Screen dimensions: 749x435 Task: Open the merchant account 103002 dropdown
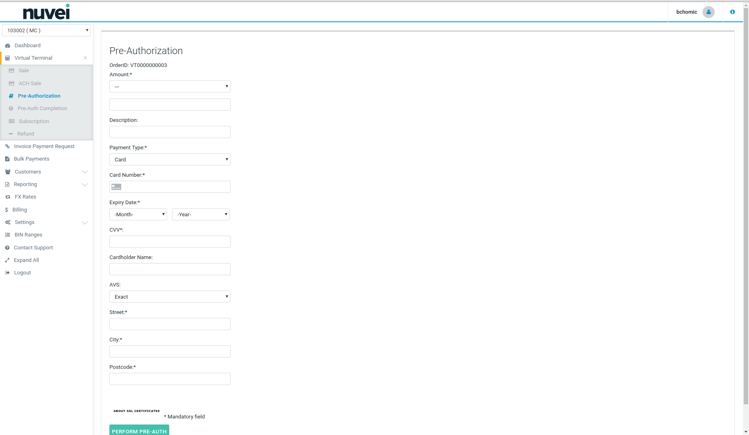click(46, 31)
